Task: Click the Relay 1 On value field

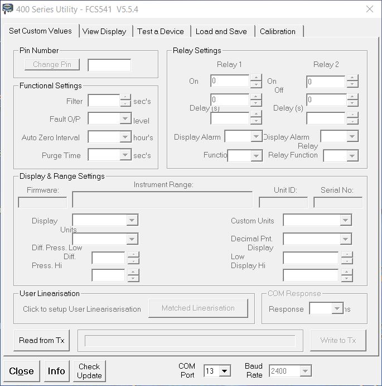Action: point(230,82)
